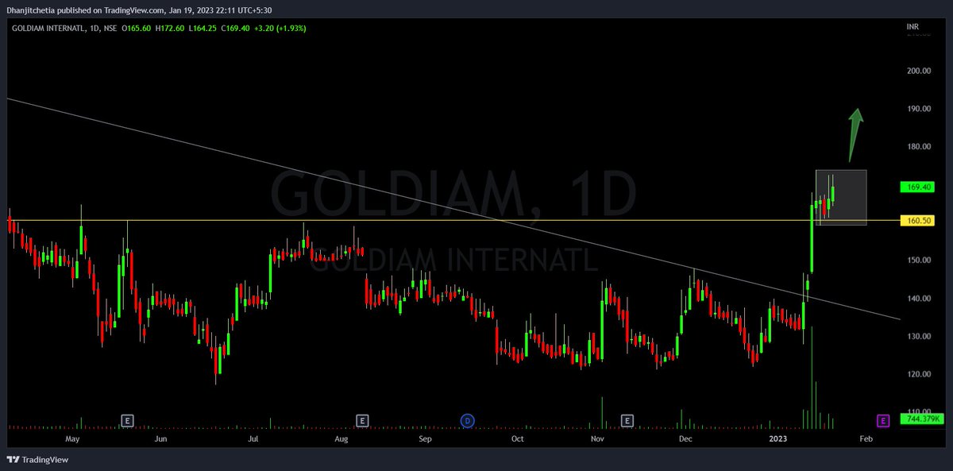Click the 190.00 price axis label
The height and width of the screenshot is (471, 953).
coord(918,109)
